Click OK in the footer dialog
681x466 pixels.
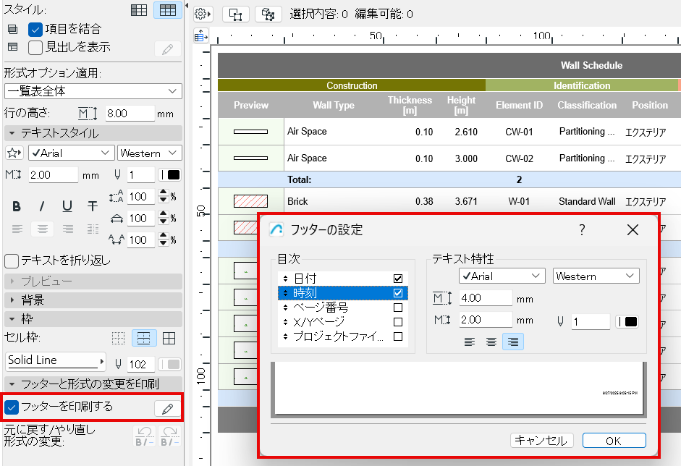(614, 441)
